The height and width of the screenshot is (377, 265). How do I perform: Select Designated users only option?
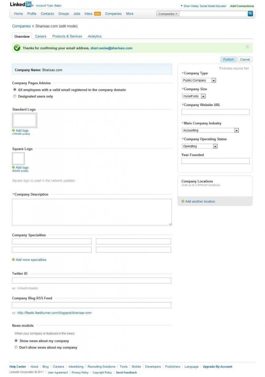click(15, 96)
